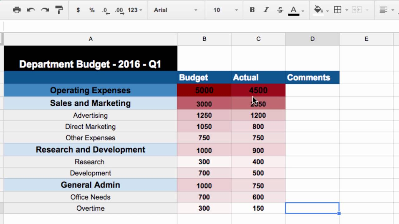This screenshot has width=399, height=224.
Task: Toggle bold formatting
Action: 252,10
